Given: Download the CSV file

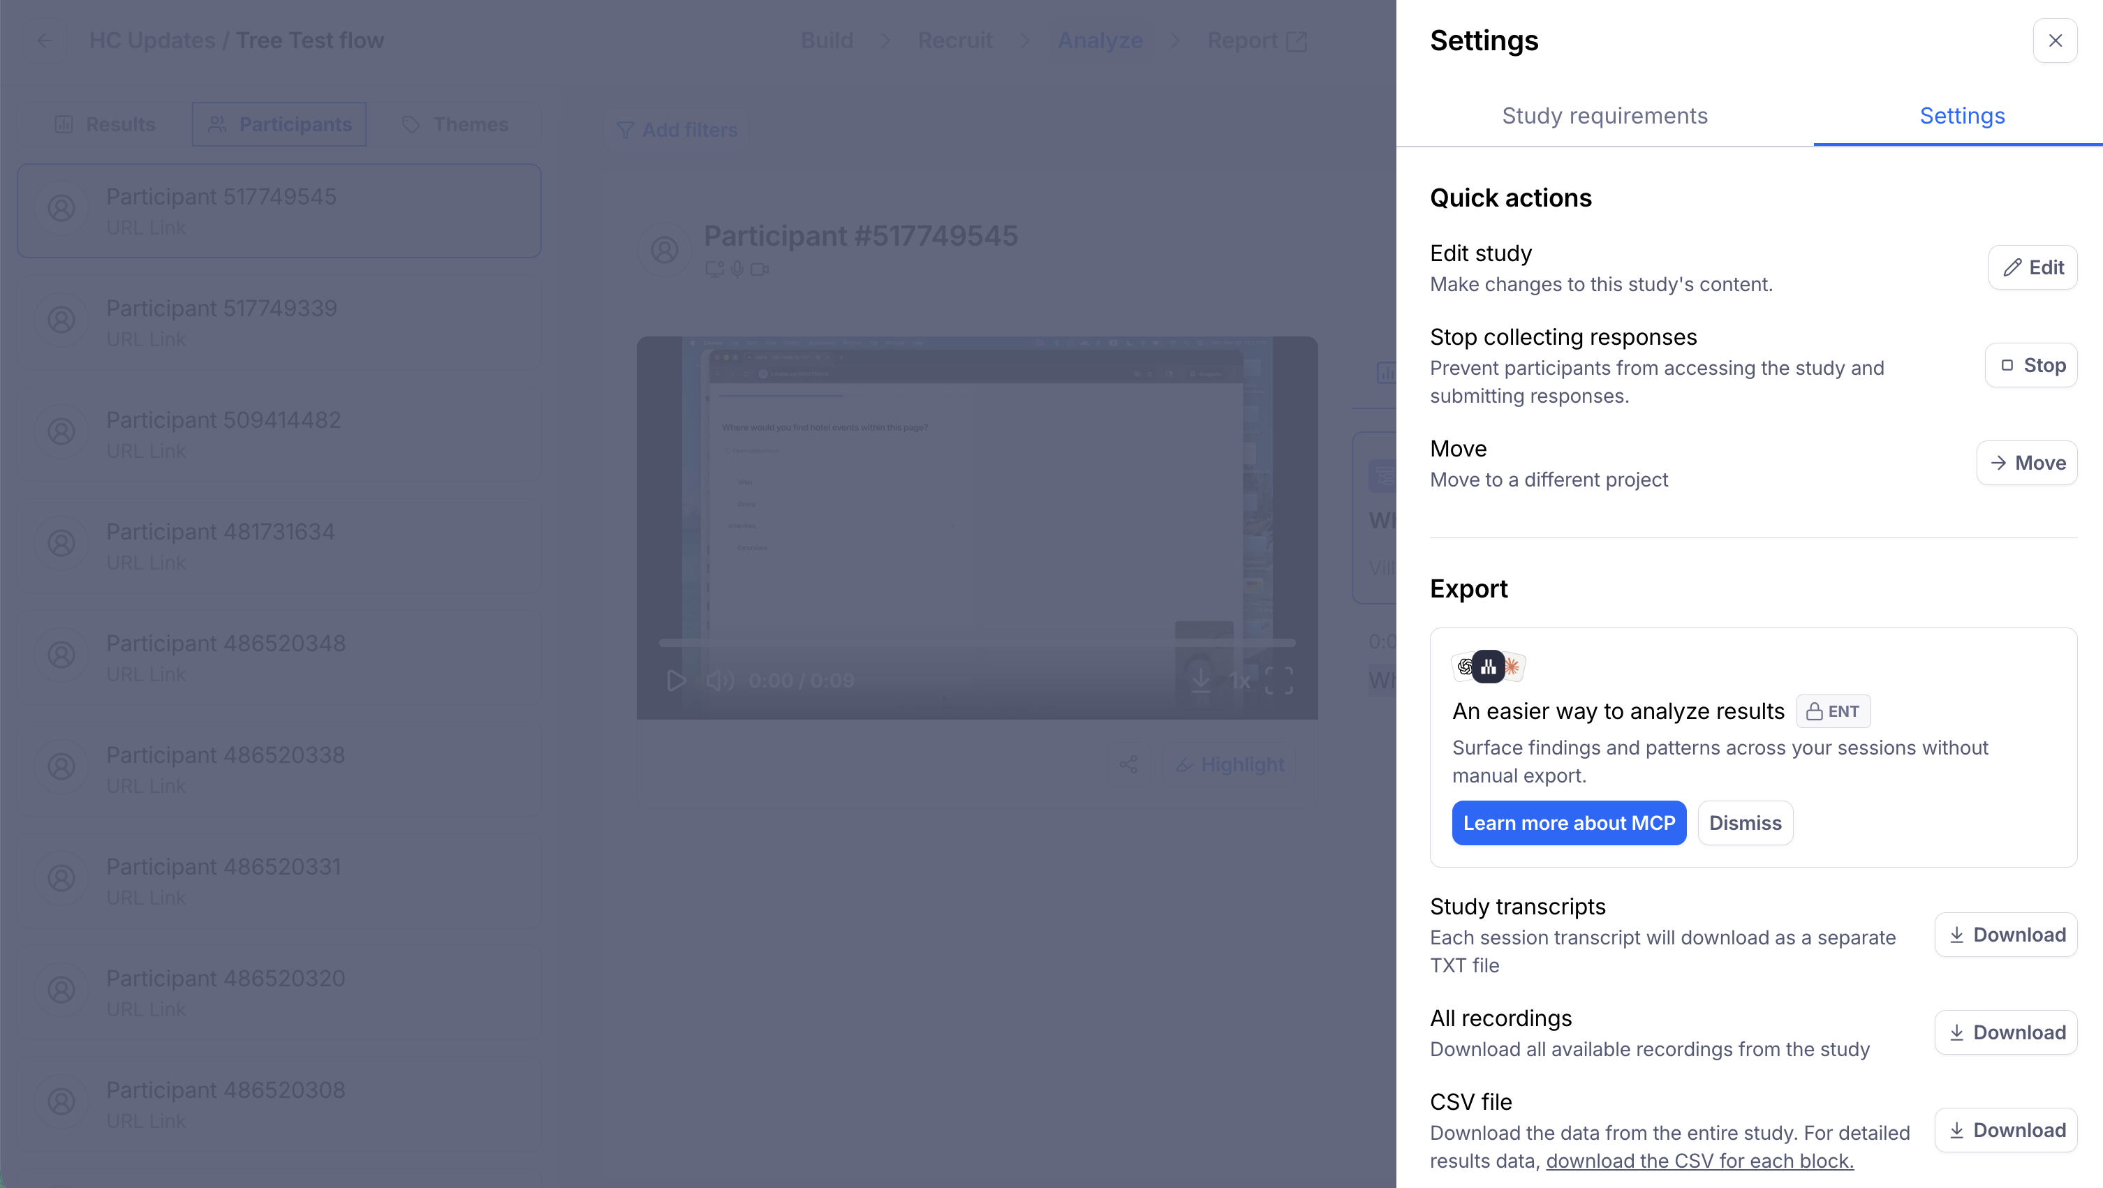Looking at the screenshot, I should tap(2006, 1130).
